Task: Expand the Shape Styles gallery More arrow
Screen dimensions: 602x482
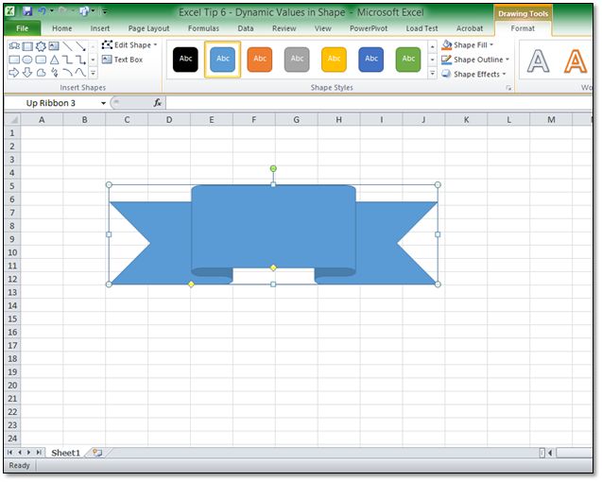Action: 432,73
